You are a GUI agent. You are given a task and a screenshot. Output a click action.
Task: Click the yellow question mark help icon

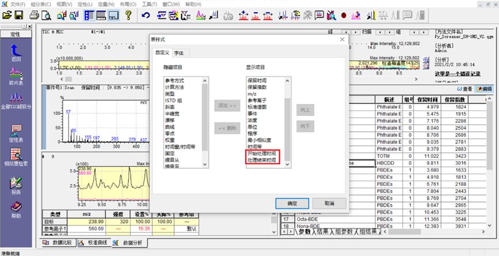click(x=128, y=14)
